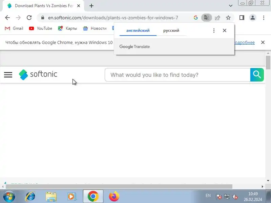This screenshot has width=271, height=203.
Task: Open the side panel icon
Action: click(242, 18)
